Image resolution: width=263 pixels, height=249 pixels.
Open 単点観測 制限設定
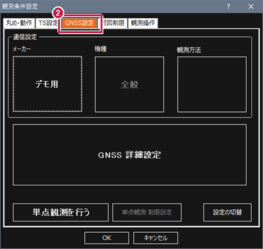point(147,212)
